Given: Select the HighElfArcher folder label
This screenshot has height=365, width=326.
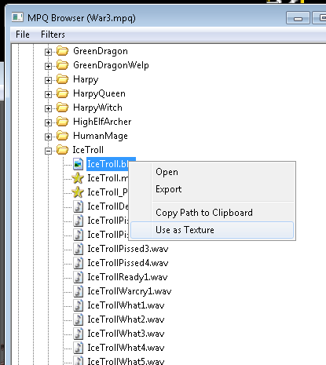Looking at the screenshot, I should [102, 122].
